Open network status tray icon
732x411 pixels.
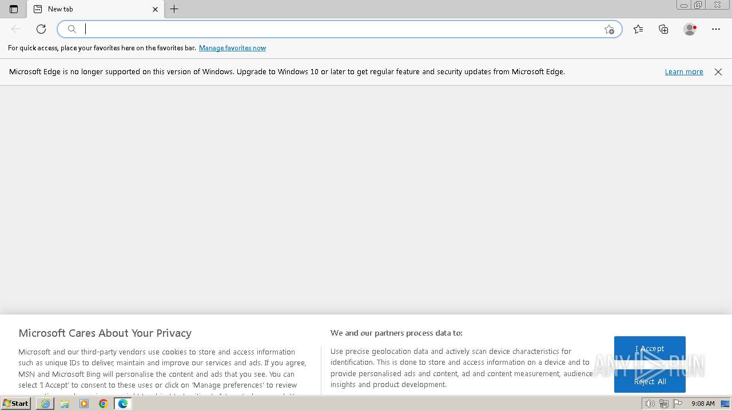[x=664, y=404]
